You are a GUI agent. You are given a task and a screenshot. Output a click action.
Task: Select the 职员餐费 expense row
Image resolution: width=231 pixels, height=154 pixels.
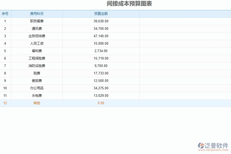(36, 21)
